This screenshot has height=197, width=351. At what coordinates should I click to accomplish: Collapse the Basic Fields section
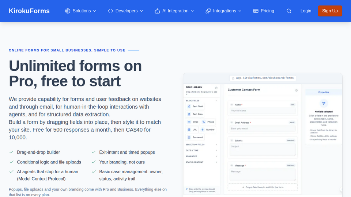coord(201,101)
